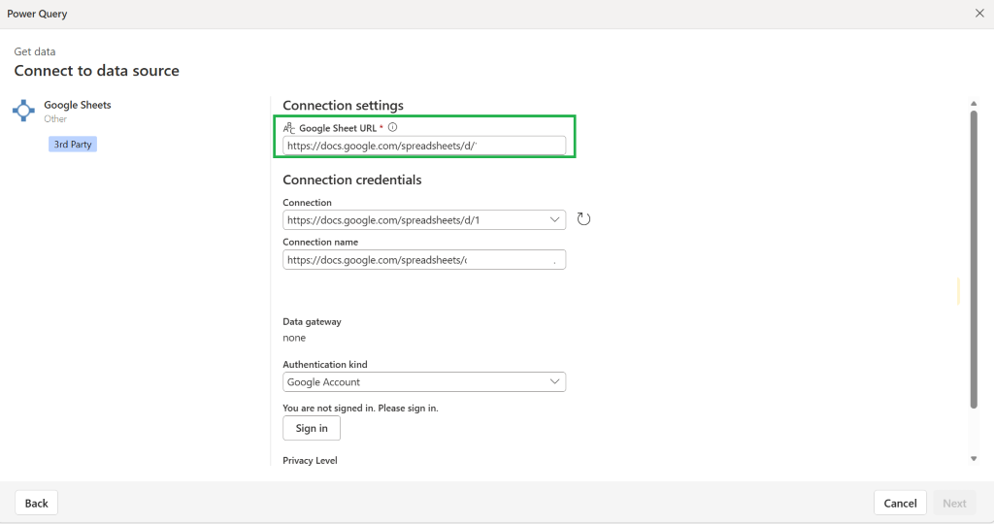Click the 'Data gateway' label
The height and width of the screenshot is (524, 994).
312,322
